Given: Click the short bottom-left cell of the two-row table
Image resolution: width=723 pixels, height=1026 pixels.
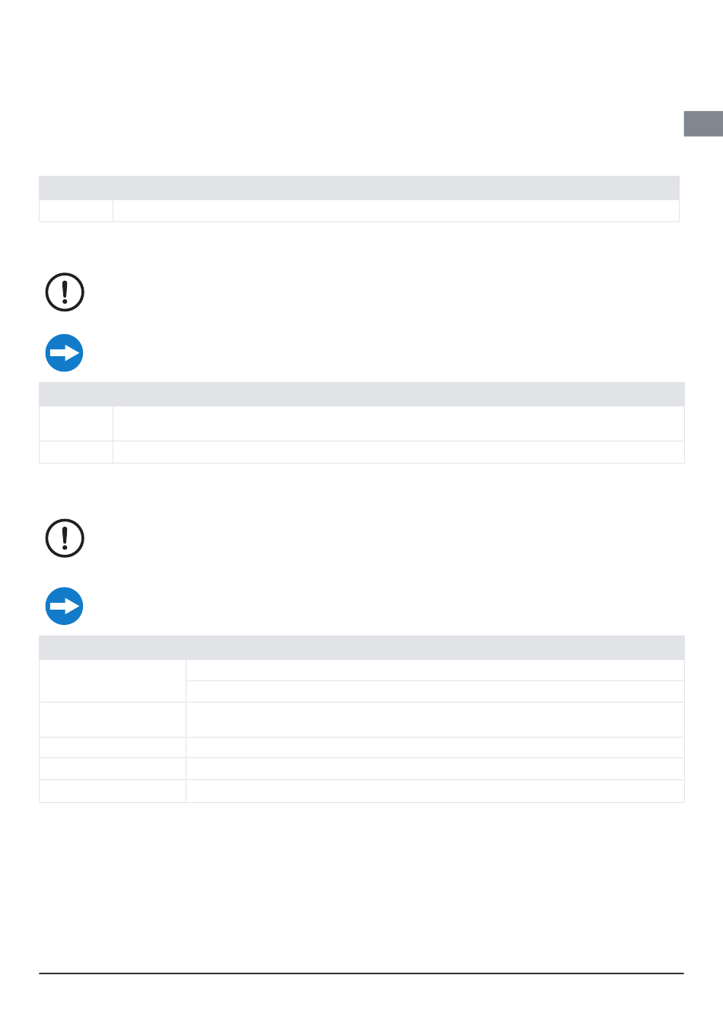Looking at the screenshot, I should (76, 452).
